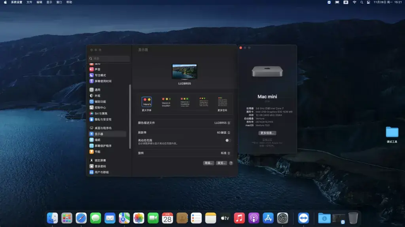This screenshot has height=227, width=405.
Task: Click the Wi-Fi icon in the menu bar
Action: 354,2
